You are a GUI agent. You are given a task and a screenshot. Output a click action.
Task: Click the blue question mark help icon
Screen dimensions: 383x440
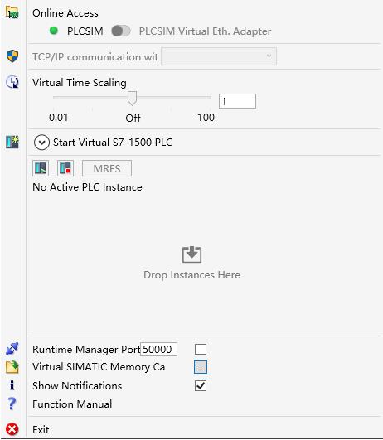pos(12,404)
